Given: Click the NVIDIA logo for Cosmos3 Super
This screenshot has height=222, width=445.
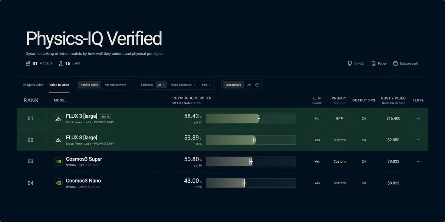Looking at the screenshot, I should [x=58, y=161].
